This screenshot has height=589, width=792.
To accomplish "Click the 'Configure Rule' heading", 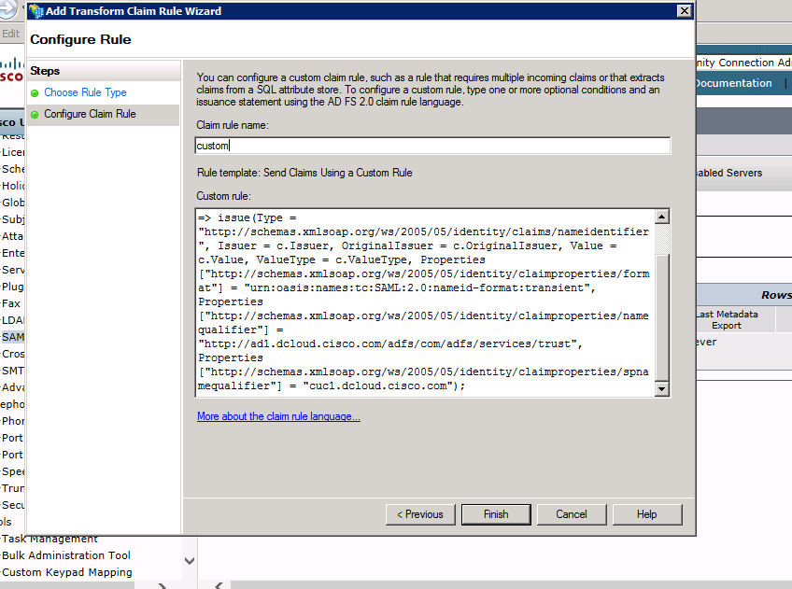I will (x=80, y=39).
